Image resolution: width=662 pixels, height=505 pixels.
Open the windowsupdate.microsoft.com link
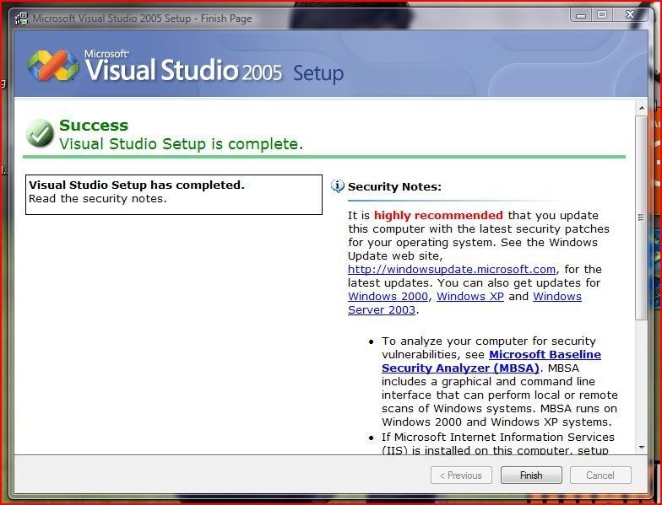451,270
